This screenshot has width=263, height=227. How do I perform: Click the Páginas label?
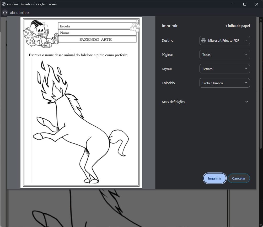[x=167, y=55]
